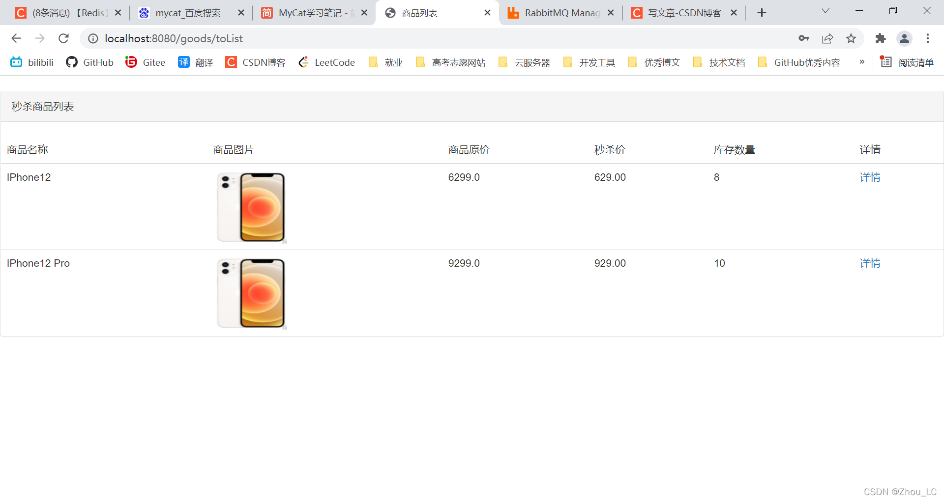Open the tab search dropdown

coord(826,11)
